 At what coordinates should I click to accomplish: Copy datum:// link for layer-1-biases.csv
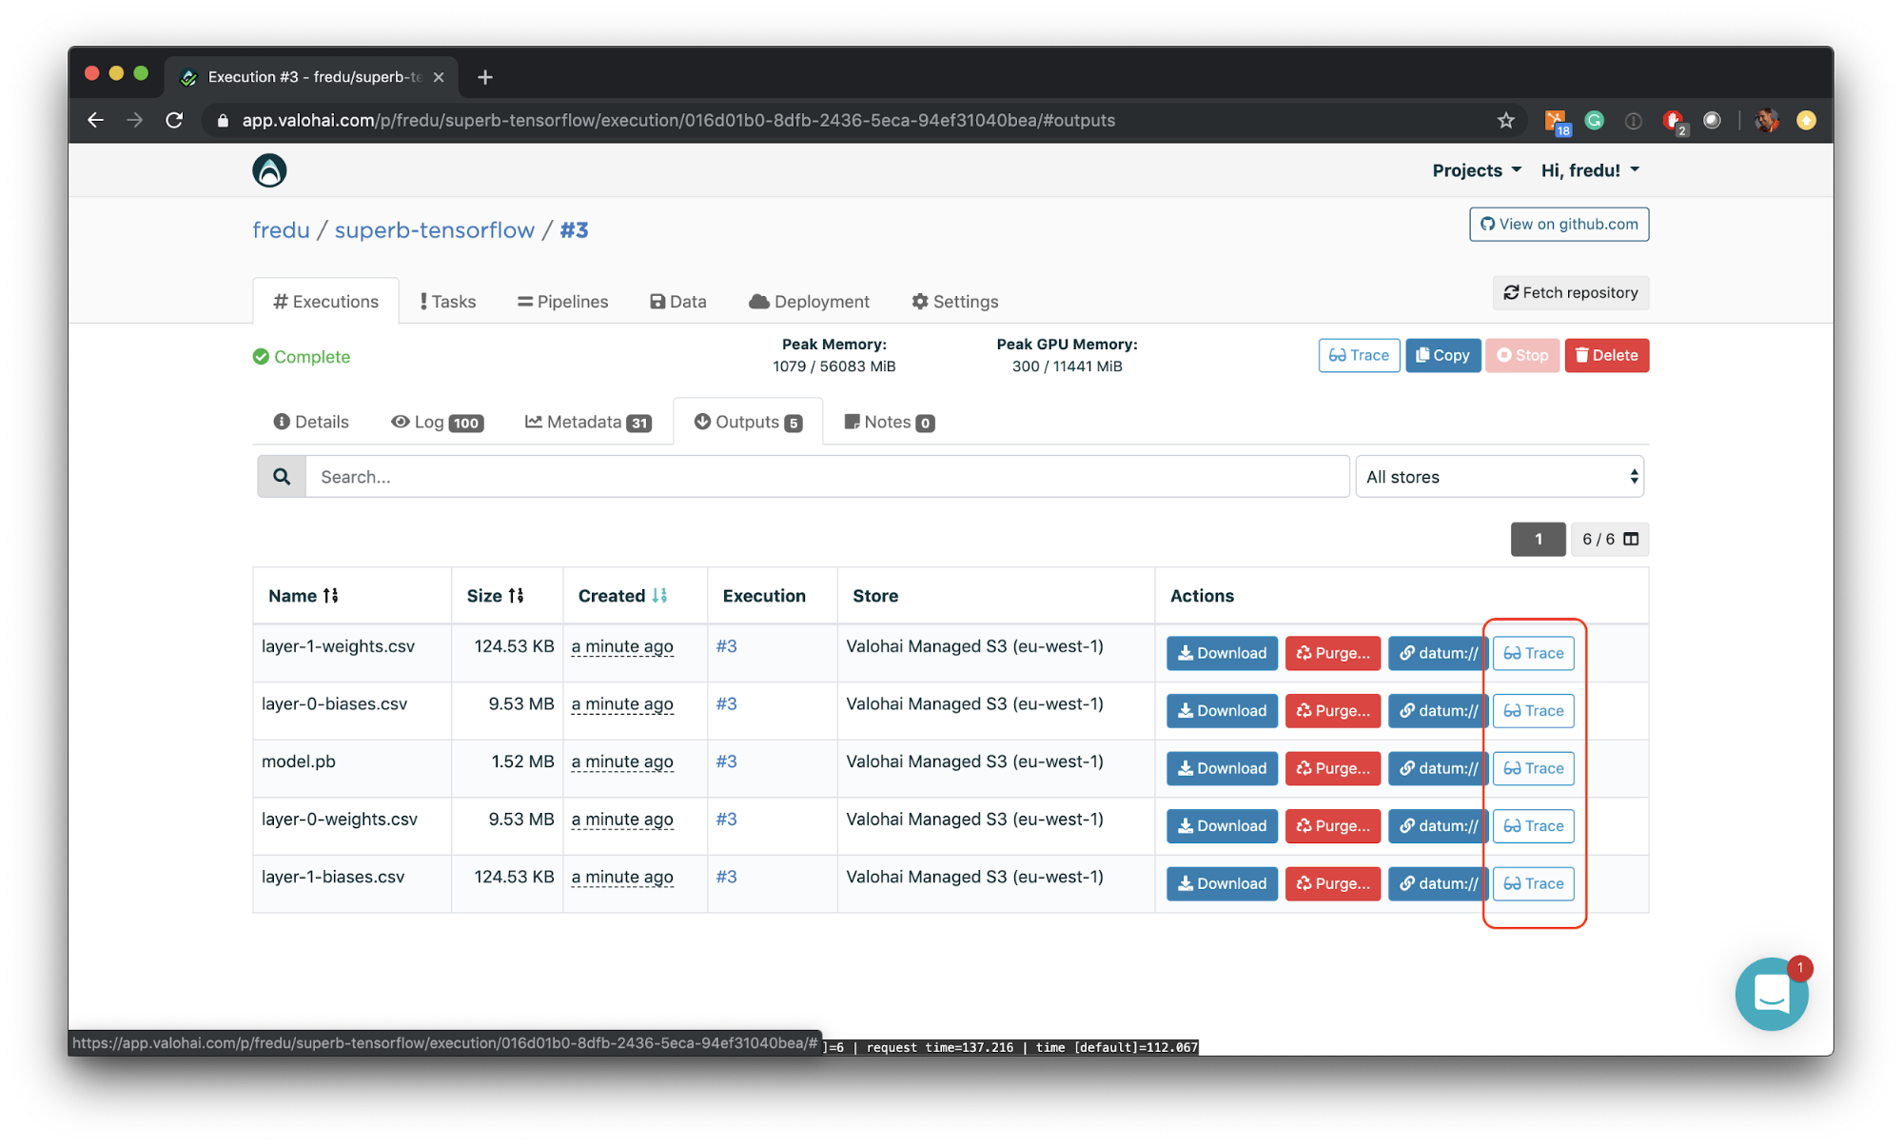coord(1437,883)
